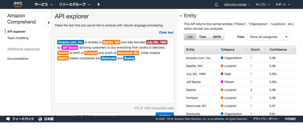Collapse the sidebar with the left arrow
Viewport: 303px width, 129px height.
coord(48,22)
